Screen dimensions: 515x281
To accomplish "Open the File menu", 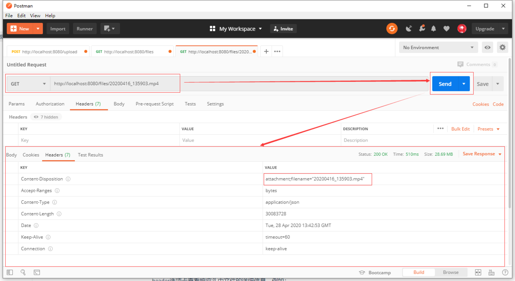I will point(9,16).
